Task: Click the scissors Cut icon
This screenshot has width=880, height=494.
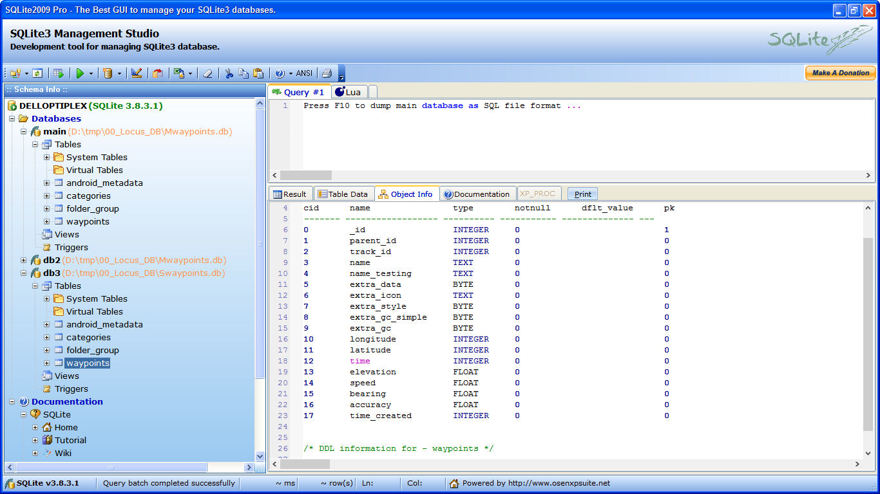Action: click(x=229, y=73)
